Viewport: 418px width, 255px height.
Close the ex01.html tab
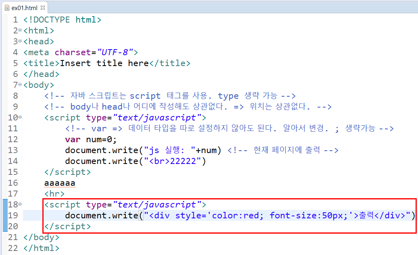pyautogui.click(x=43, y=8)
